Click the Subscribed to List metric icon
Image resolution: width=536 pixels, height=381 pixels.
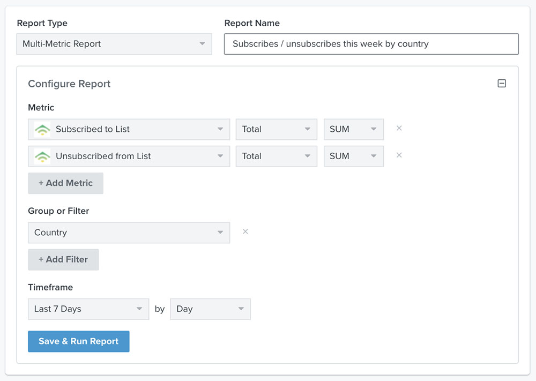(x=42, y=129)
